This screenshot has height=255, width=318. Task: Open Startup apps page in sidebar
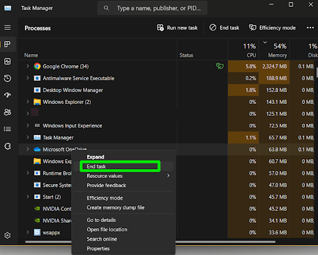pos(7,95)
